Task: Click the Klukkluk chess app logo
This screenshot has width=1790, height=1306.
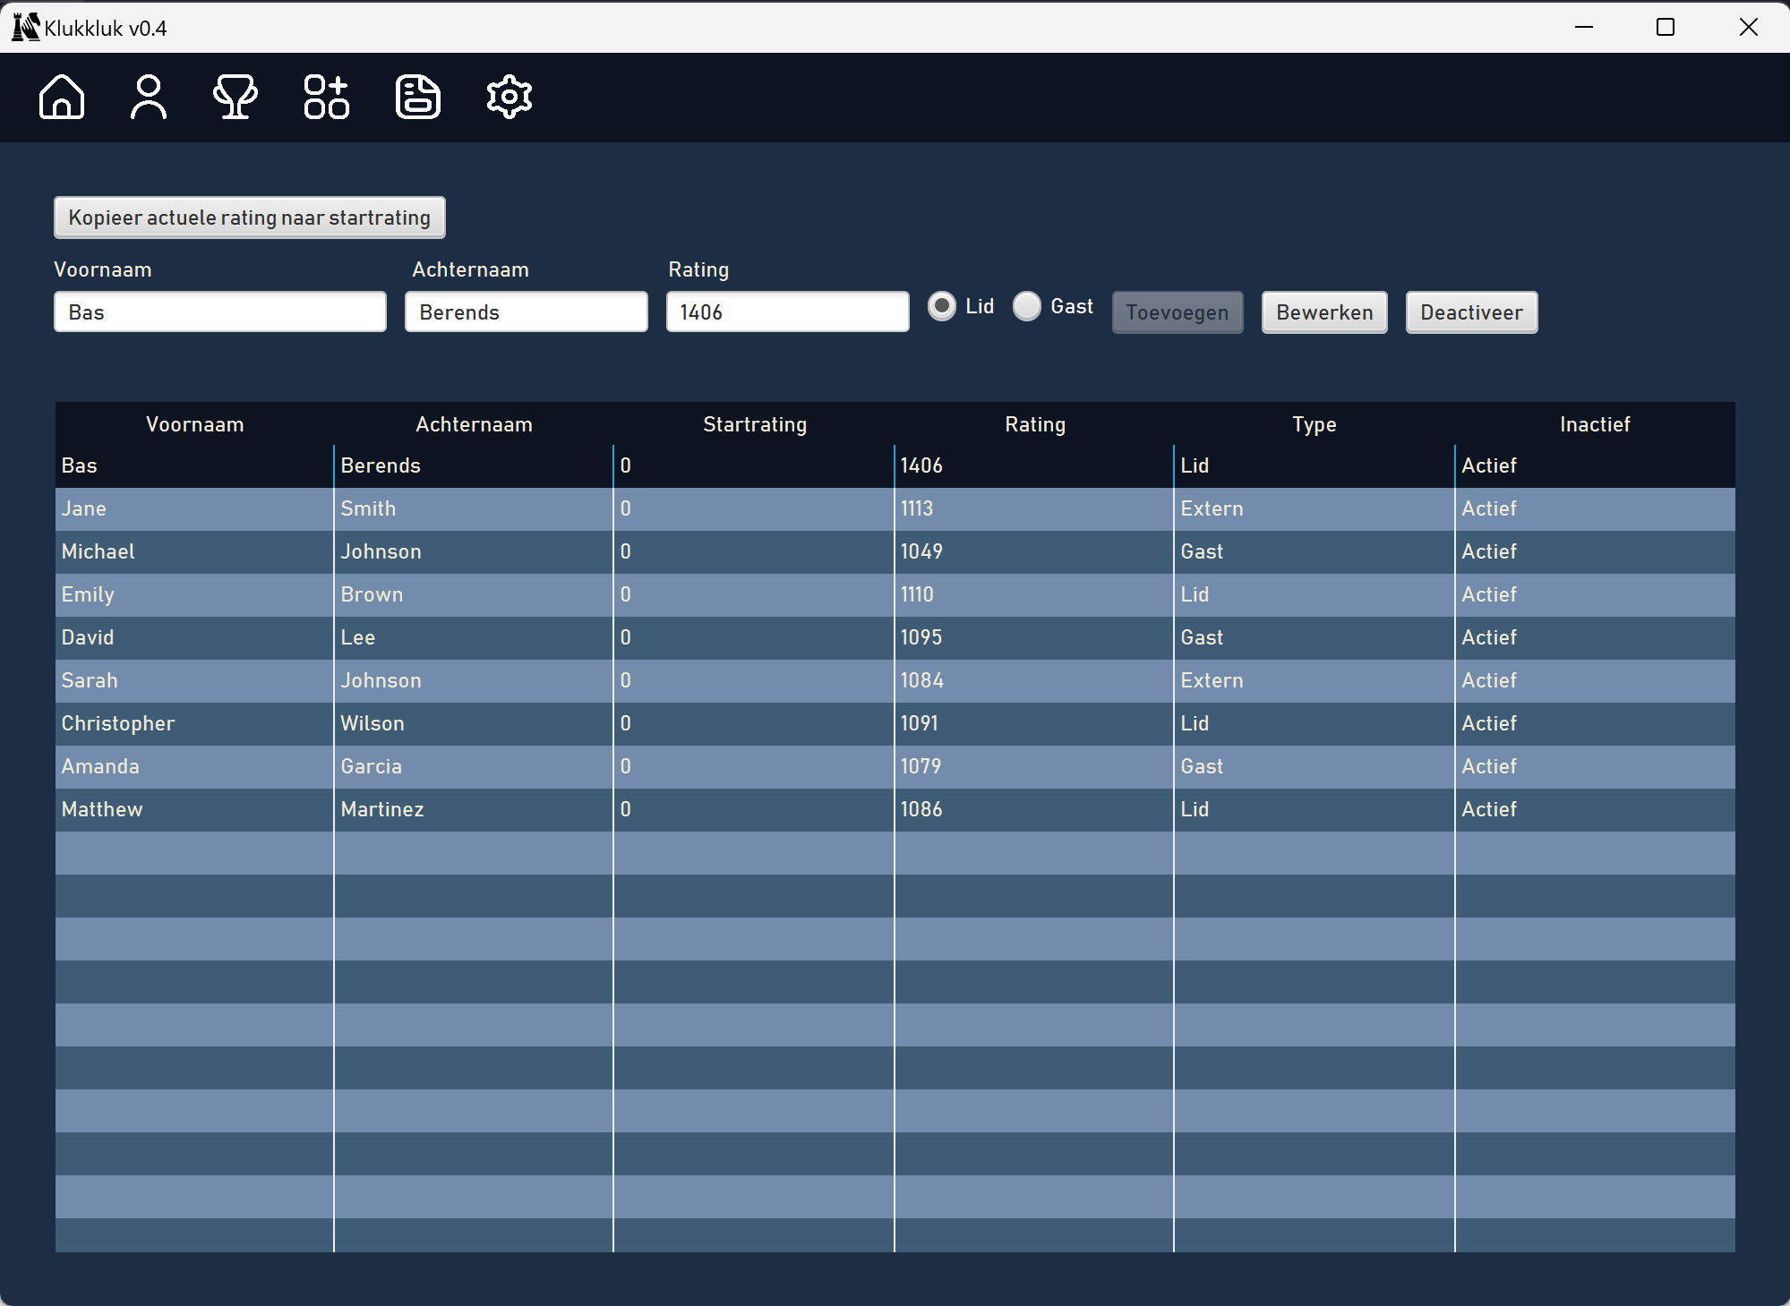Action: pos(26,27)
